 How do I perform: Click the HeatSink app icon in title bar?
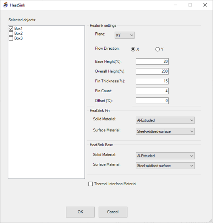coord(5,5)
